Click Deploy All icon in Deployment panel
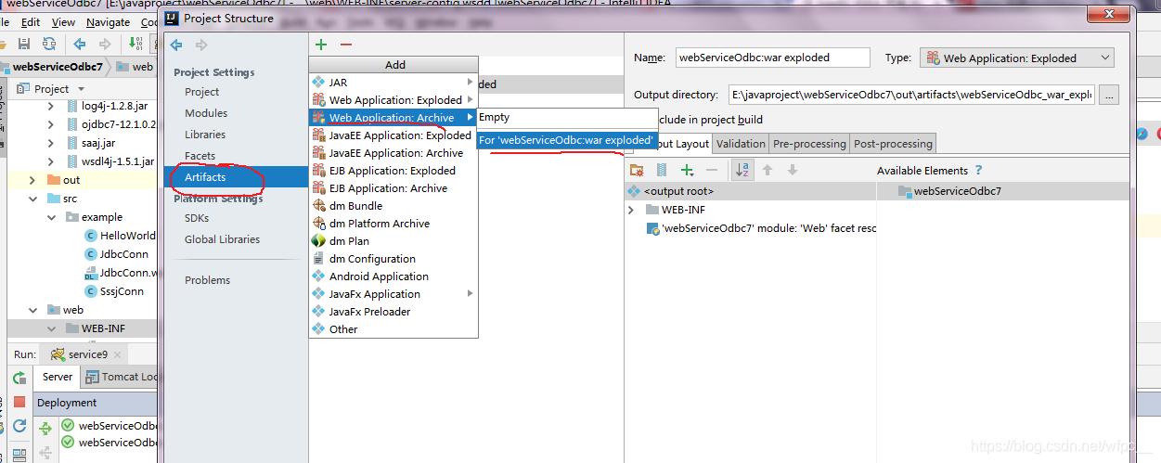1161x463 pixels. click(x=45, y=429)
